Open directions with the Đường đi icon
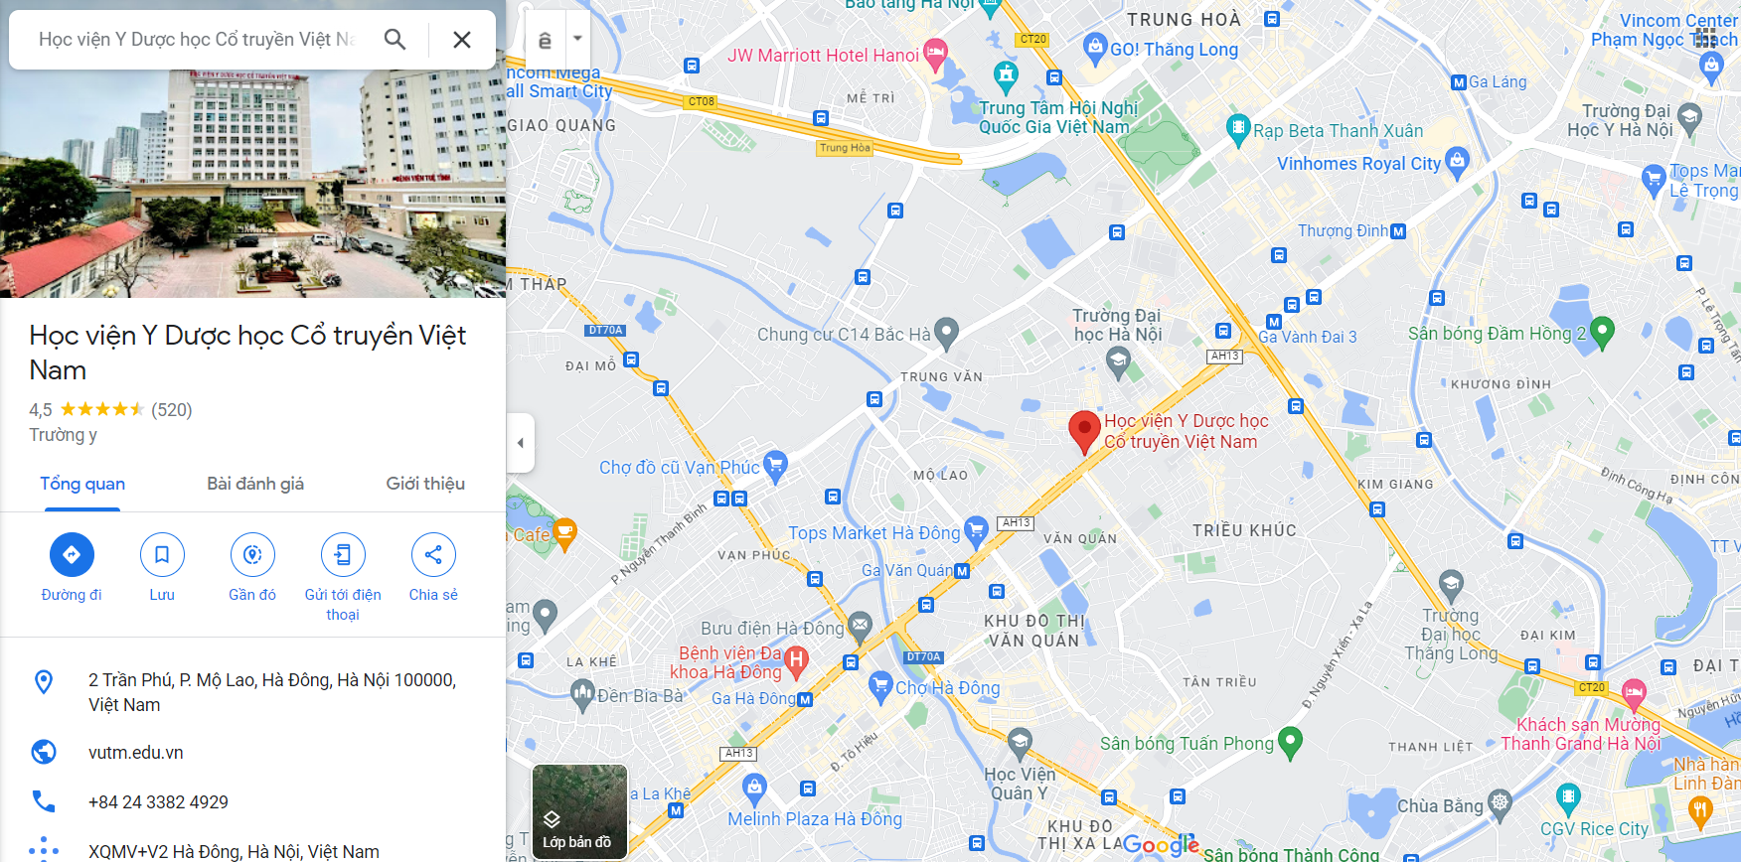This screenshot has height=862, width=1741. click(x=72, y=554)
